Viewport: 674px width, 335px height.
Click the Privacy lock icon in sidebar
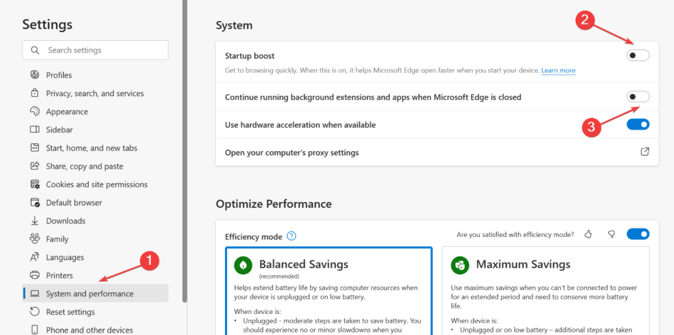[35, 93]
